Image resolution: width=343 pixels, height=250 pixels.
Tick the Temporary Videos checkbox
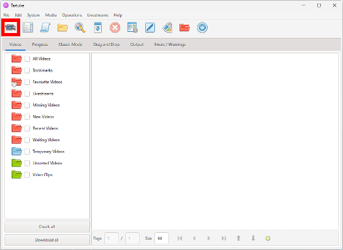27,152
